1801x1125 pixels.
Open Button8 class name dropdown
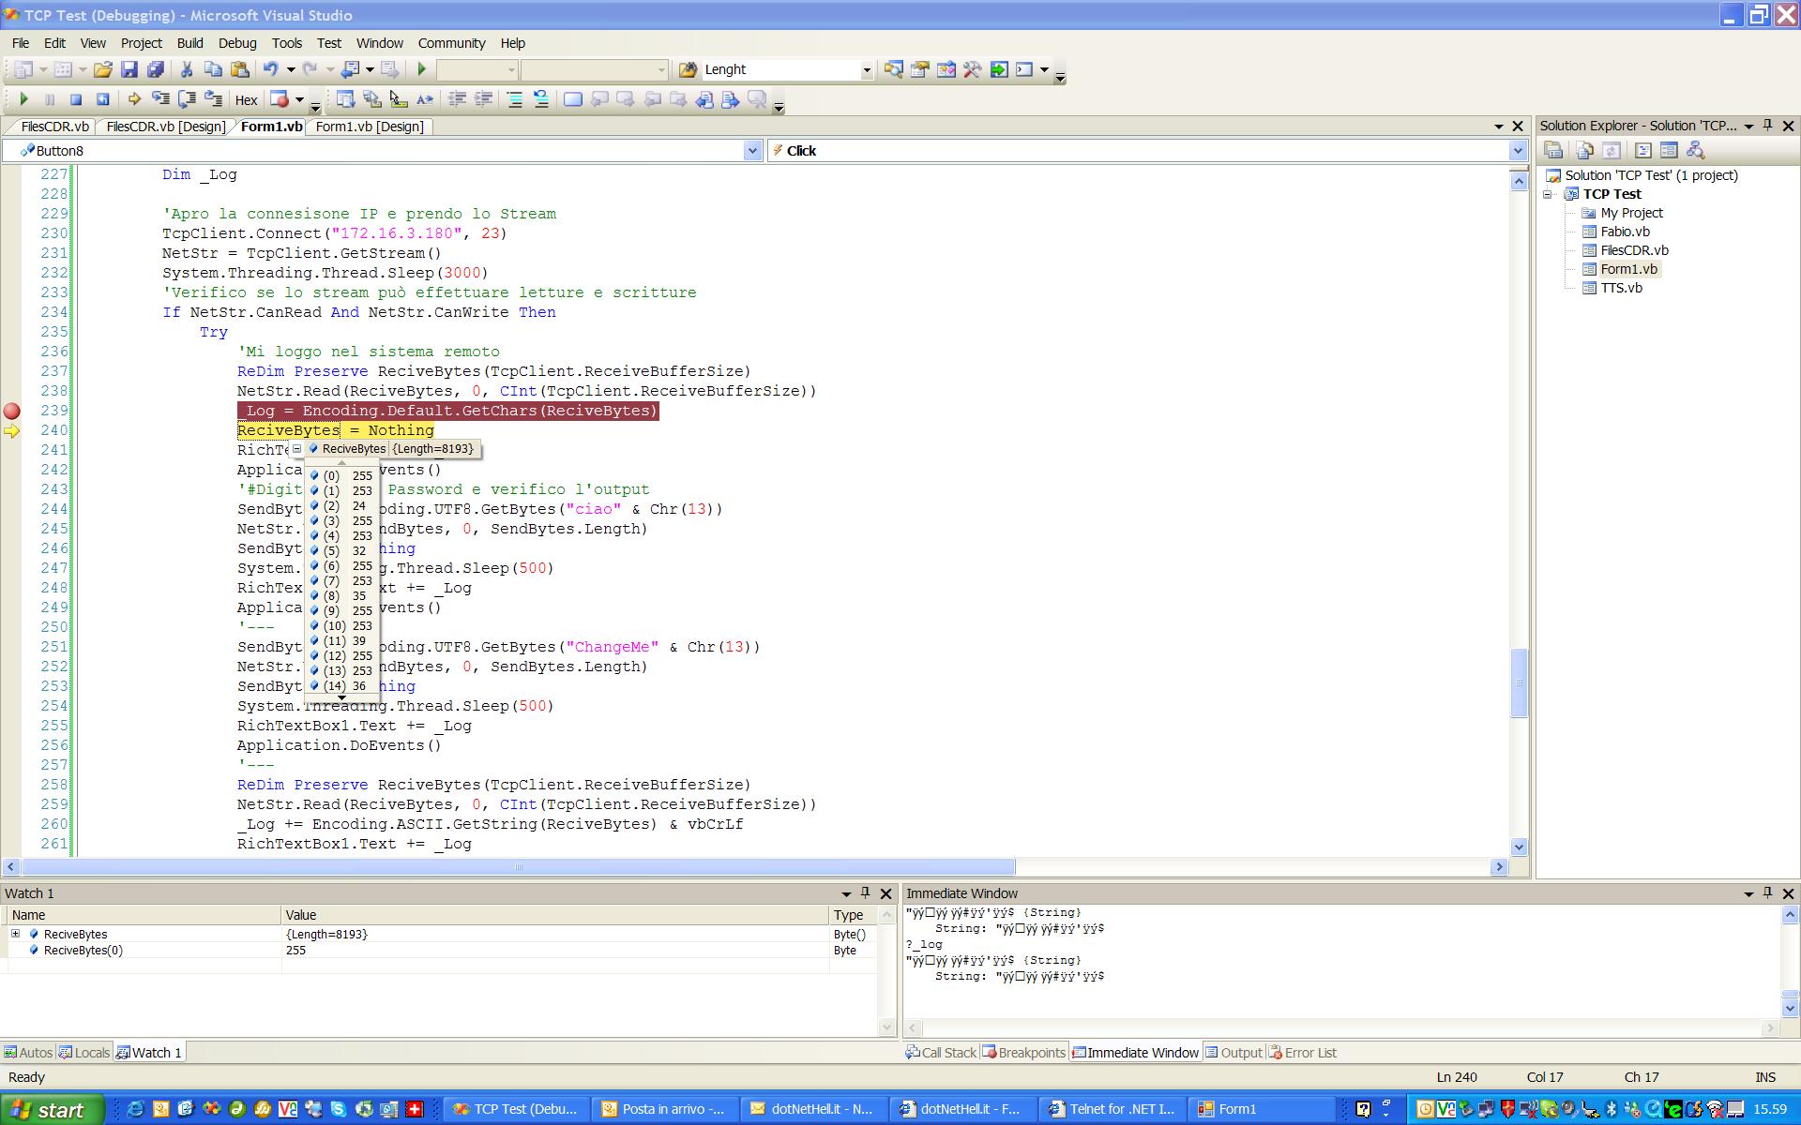[752, 151]
